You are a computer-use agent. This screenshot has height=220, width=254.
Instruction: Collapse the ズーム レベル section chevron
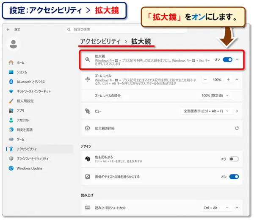click(237, 79)
